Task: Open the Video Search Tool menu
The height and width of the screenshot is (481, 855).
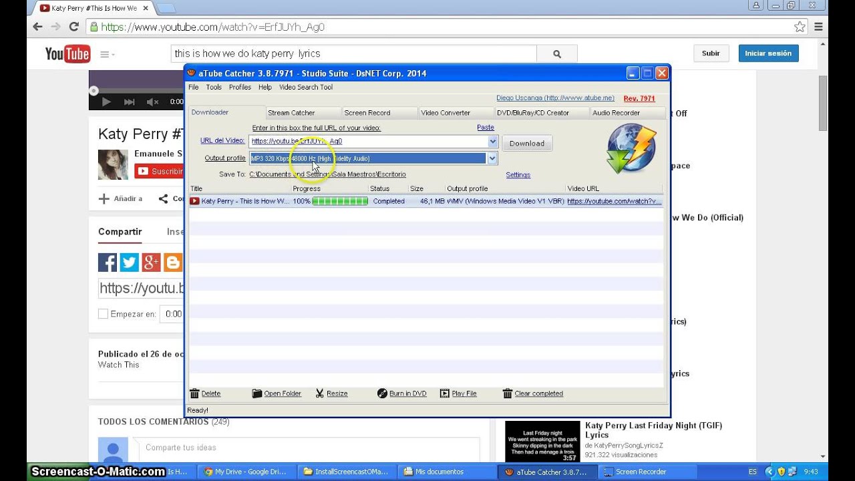Action: pyautogui.click(x=305, y=87)
